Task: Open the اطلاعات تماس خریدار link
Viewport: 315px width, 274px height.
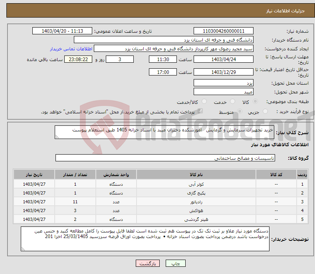Action: point(71,49)
